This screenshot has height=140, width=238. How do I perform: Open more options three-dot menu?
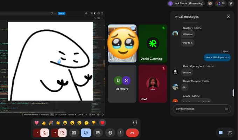coord(120,133)
